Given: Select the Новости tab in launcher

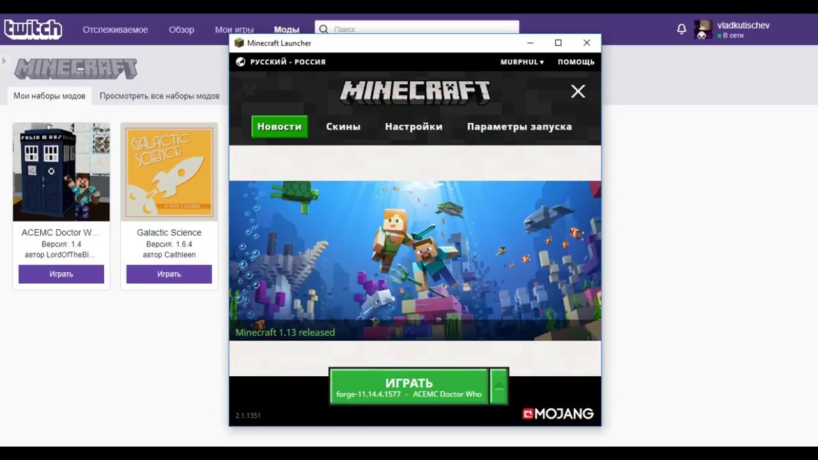Looking at the screenshot, I should coord(279,126).
